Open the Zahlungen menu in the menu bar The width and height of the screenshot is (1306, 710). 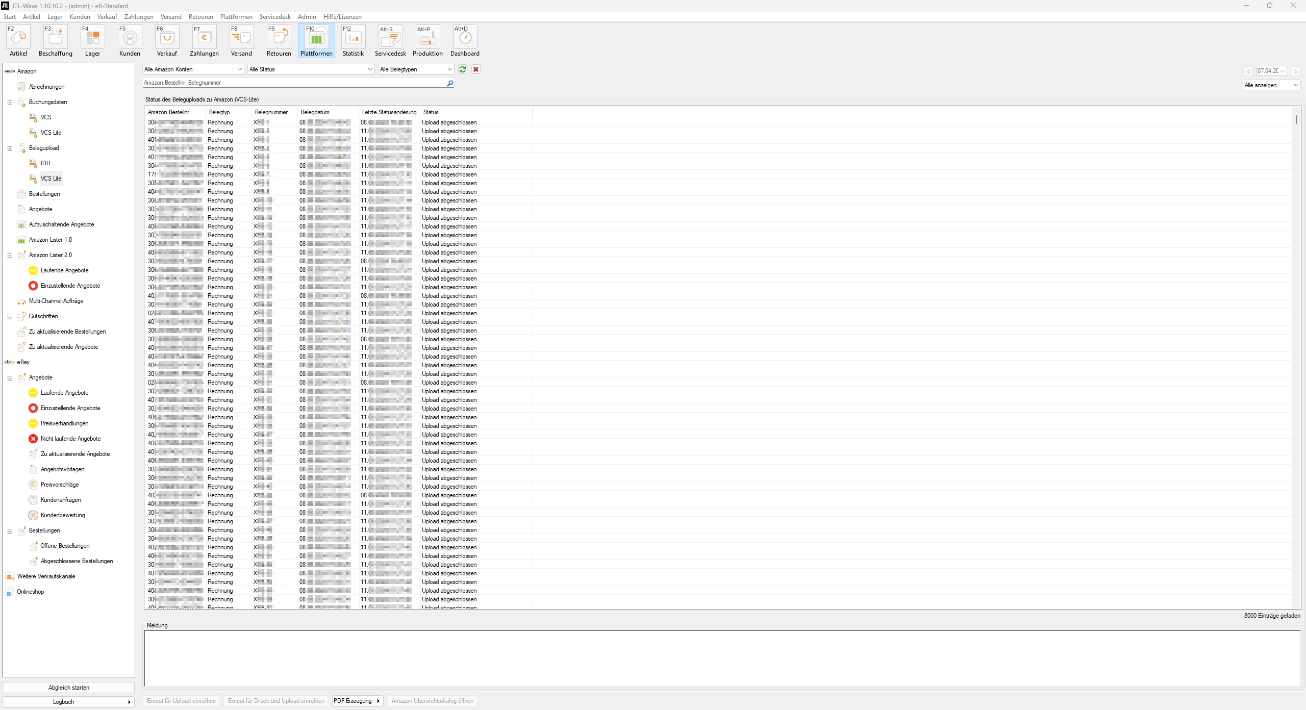point(139,16)
